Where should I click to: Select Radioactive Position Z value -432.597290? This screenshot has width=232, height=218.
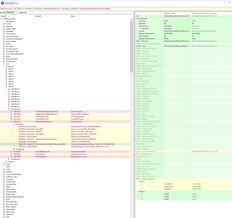[196, 189]
